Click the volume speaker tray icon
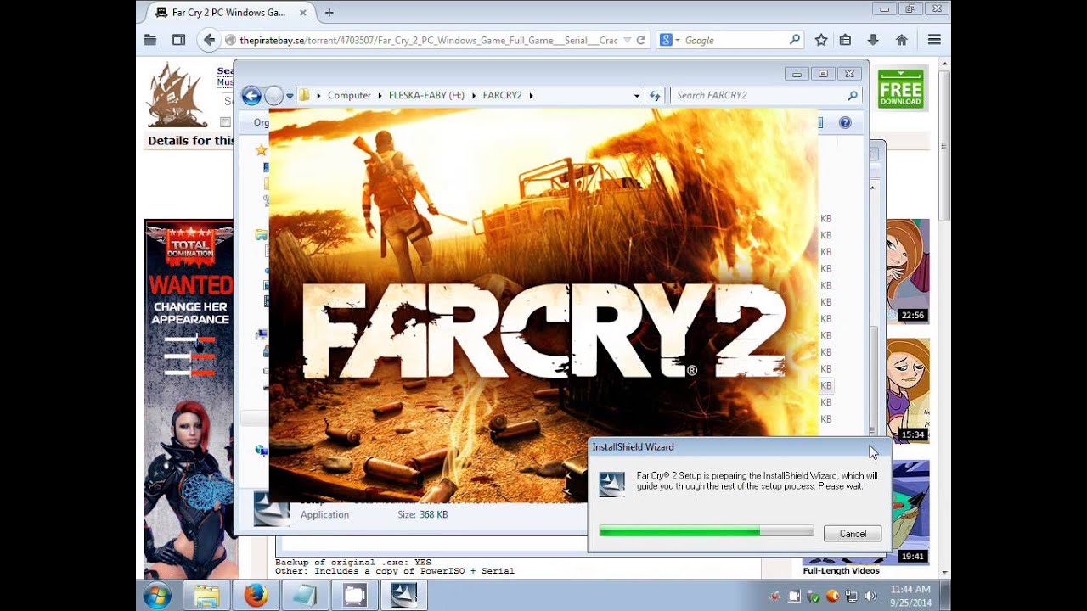The height and width of the screenshot is (611, 1087). [870, 596]
